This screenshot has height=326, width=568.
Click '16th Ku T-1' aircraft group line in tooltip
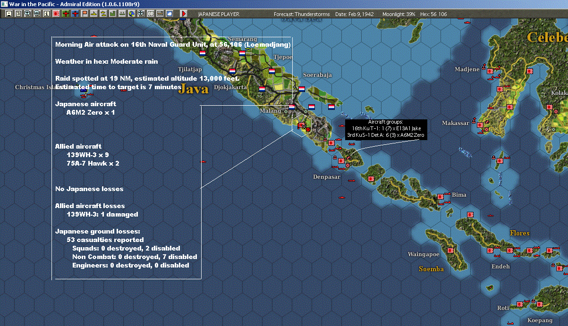click(x=386, y=128)
